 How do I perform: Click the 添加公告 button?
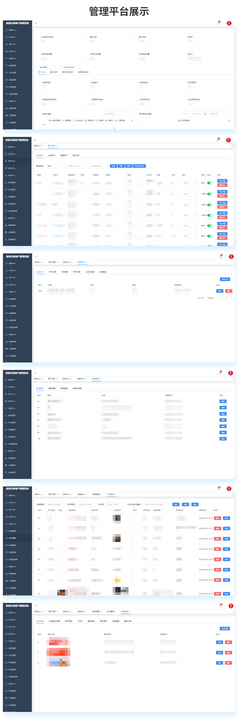click(x=225, y=279)
